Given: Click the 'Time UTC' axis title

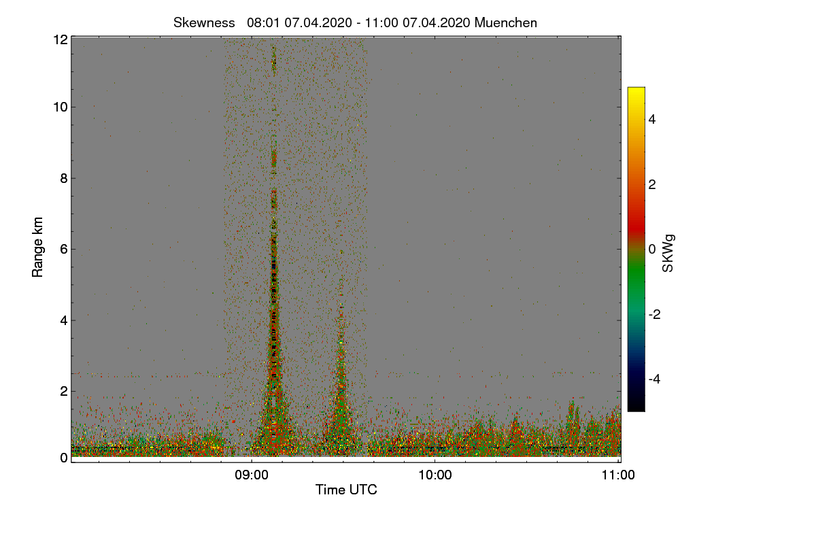Looking at the screenshot, I should [346, 490].
